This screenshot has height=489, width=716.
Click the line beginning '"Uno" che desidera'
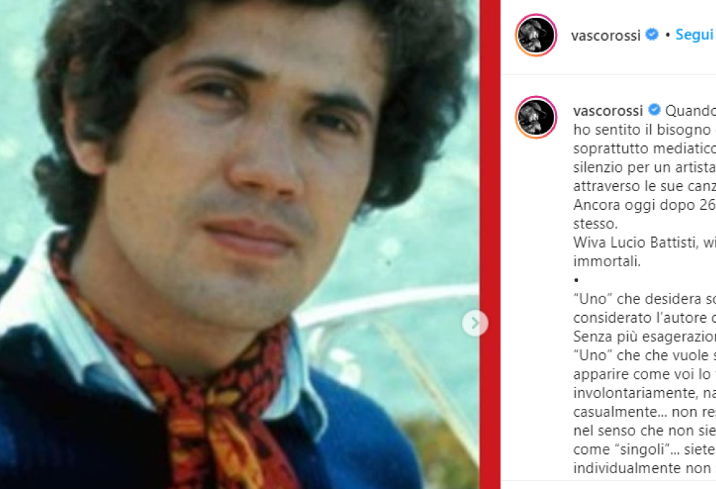(644, 299)
